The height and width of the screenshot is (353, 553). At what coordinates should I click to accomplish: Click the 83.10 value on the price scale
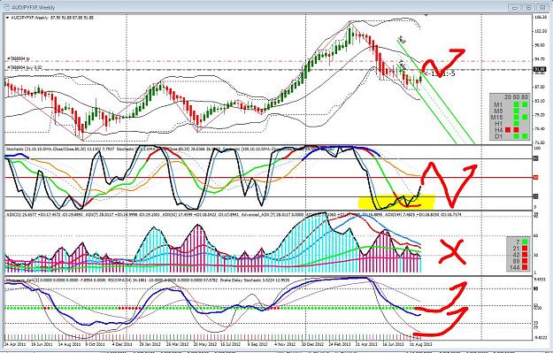(x=540, y=101)
